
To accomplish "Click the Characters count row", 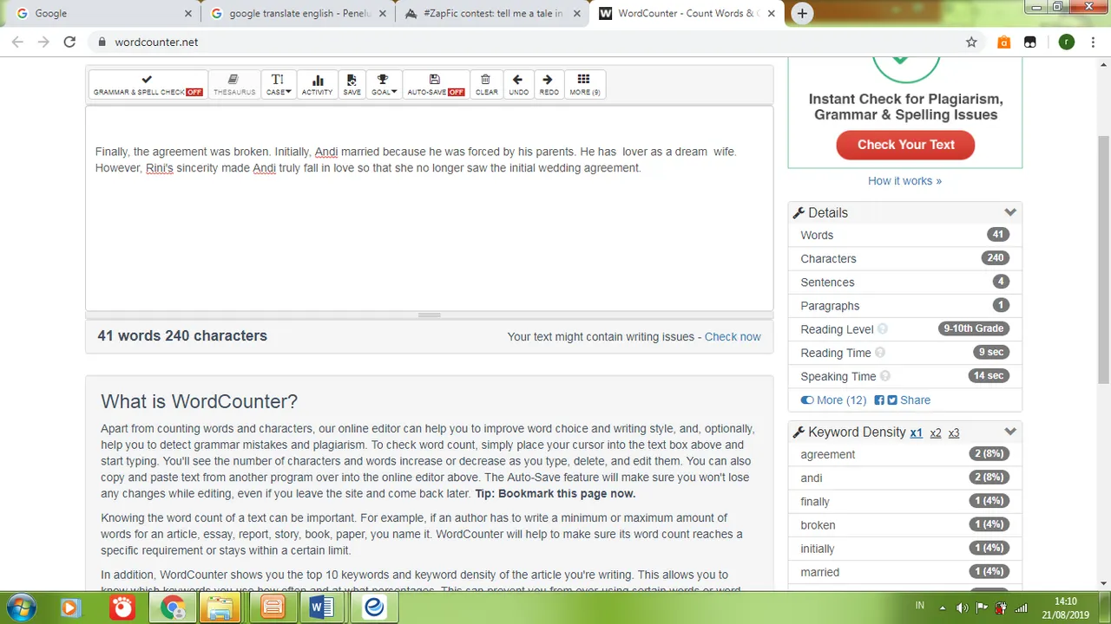I will [x=904, y=258].
